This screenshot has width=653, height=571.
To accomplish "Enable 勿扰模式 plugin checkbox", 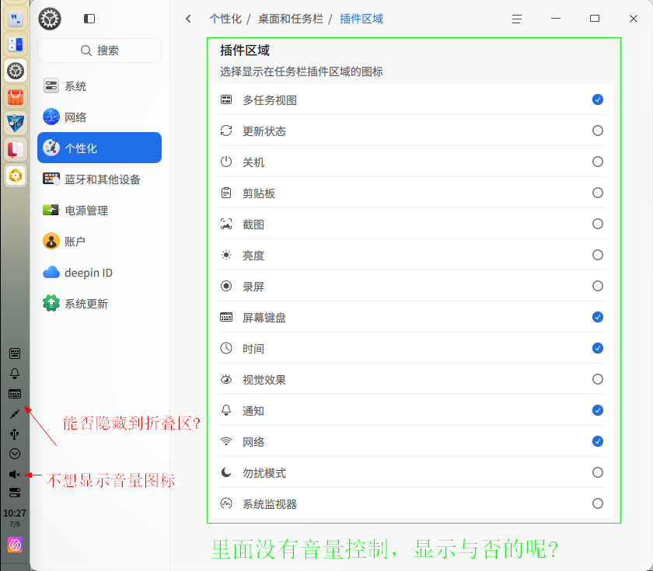I will tap(598, 472).
